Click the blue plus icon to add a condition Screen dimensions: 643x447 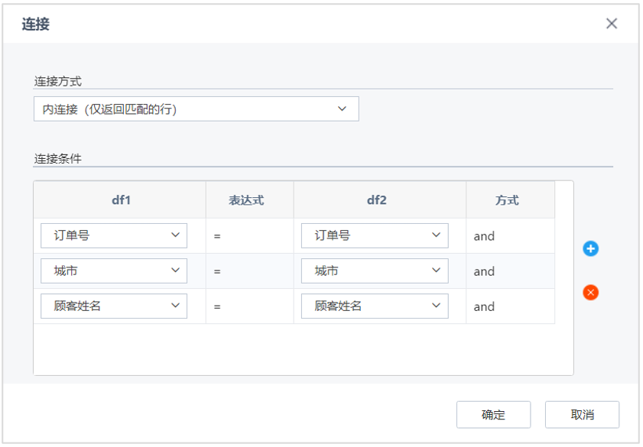(590, 249)
